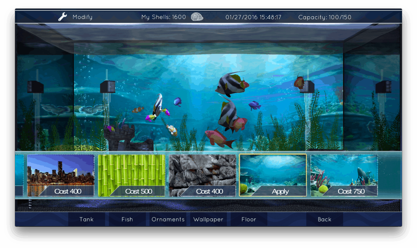Click the partially hidden thumbnail at left edge
Image resolution: width=417 pixels, height=248 pixels.
point(19,175)
